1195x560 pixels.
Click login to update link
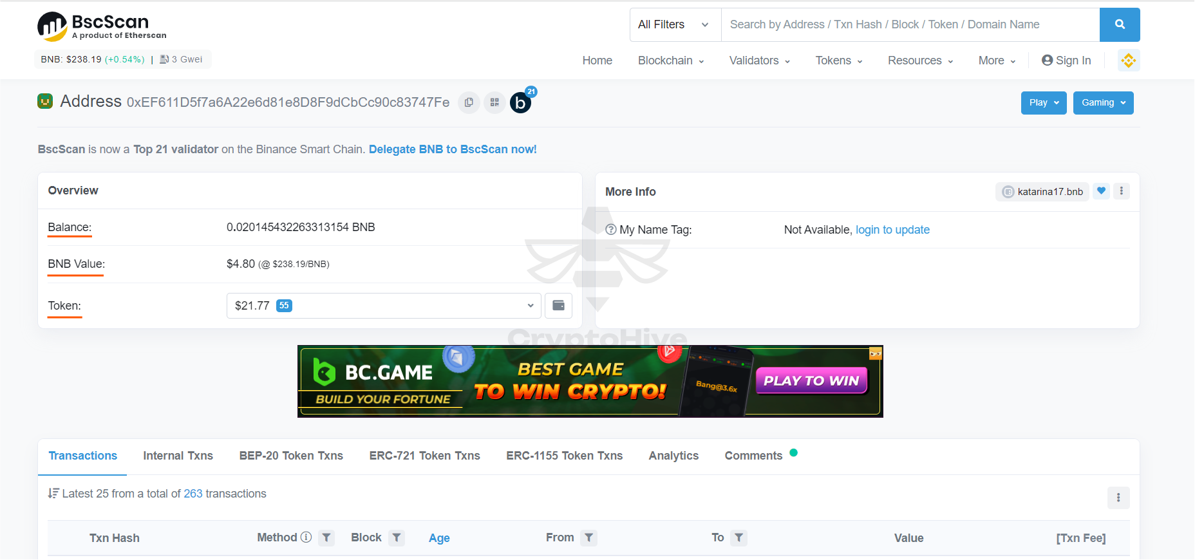[892, 230]
